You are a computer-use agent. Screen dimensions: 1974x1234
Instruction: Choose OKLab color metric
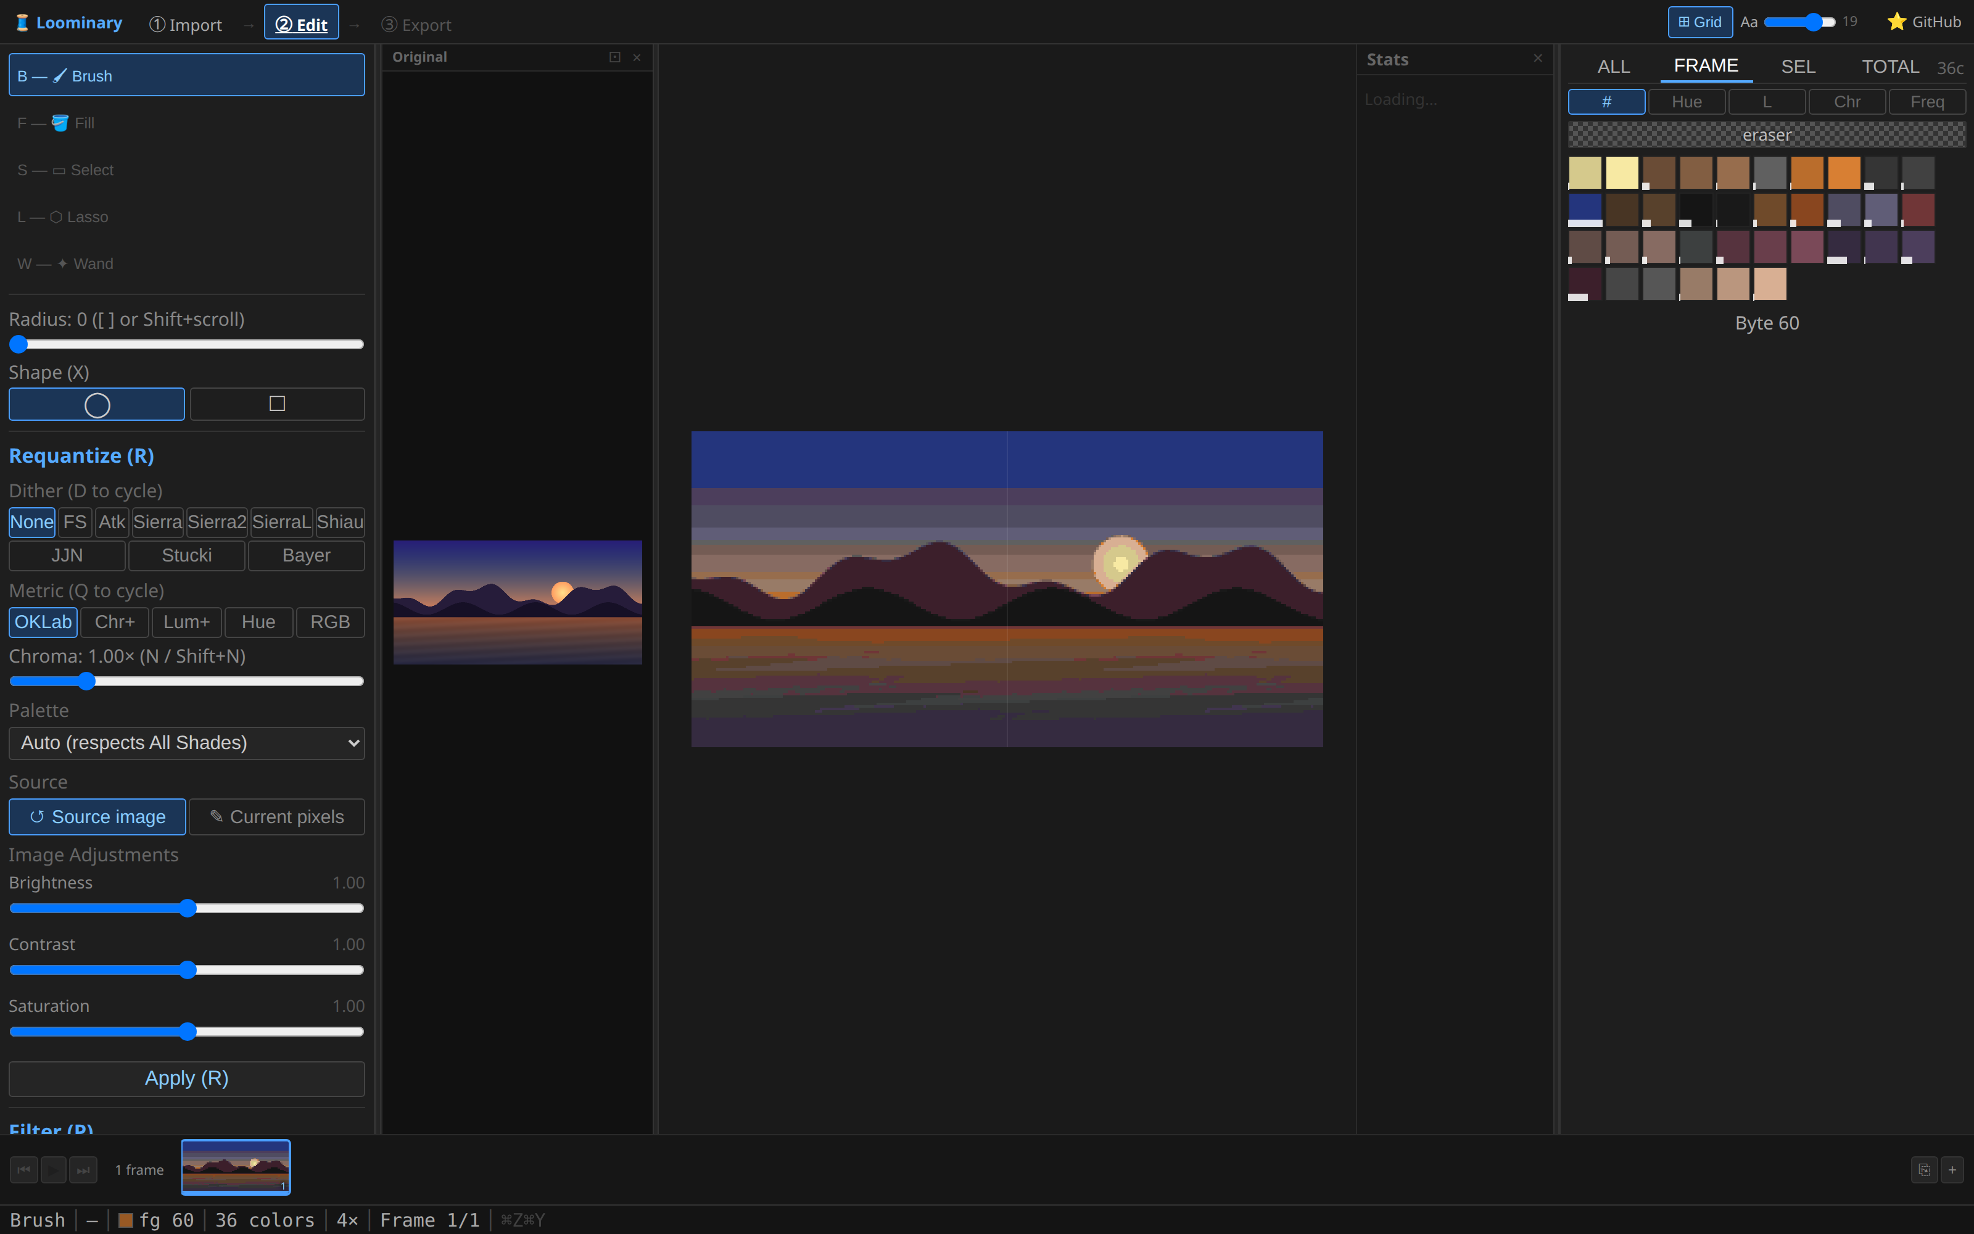click(43, 623)
